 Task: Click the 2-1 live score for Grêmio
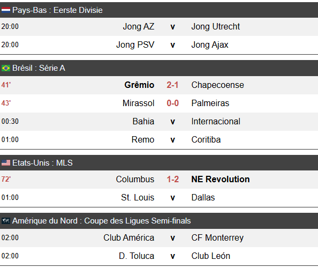pos(172,85)
